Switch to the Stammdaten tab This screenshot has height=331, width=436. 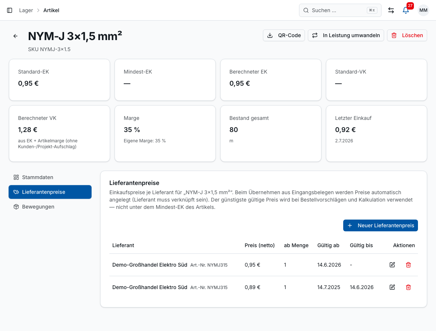coord(50,177)
